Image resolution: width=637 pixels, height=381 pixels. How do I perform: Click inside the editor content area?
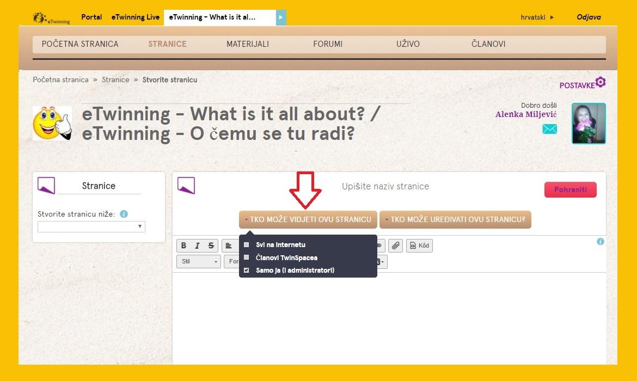pyautogui.click(x=389, y=318)
